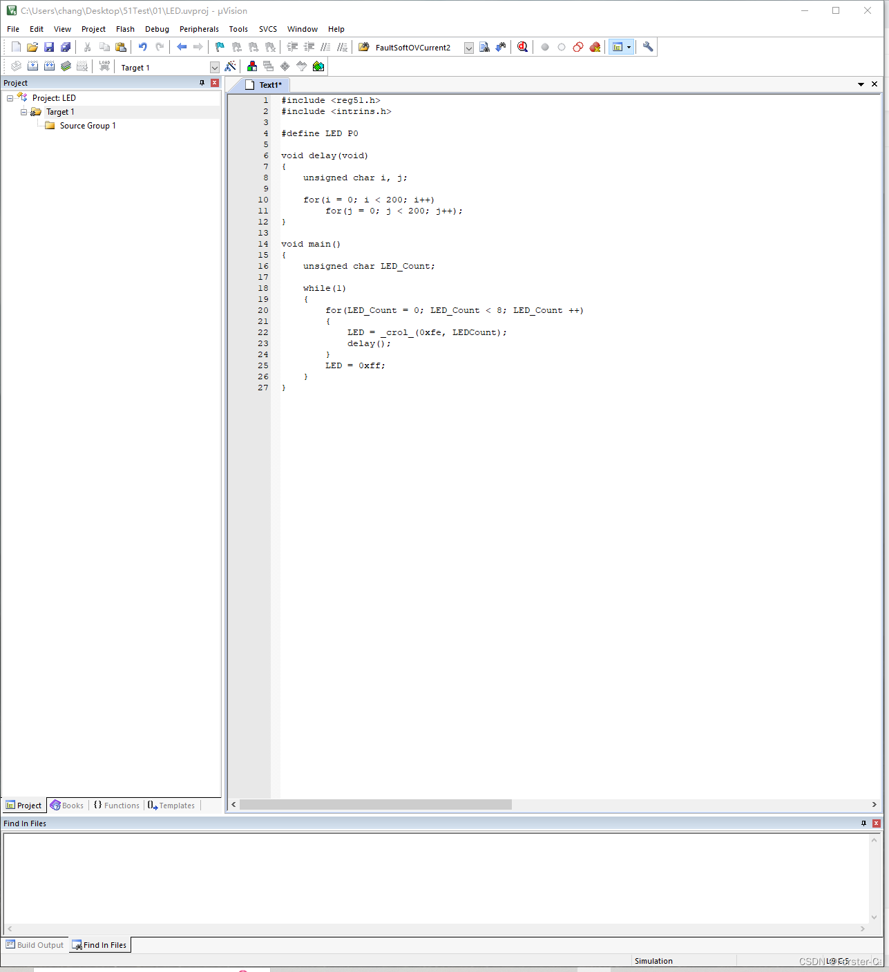This screenshot has width=889, height=972.
Task: Click the Incremental Find binoculars-arrow icon
Action: pyautogui.click(x=501, y=47)
